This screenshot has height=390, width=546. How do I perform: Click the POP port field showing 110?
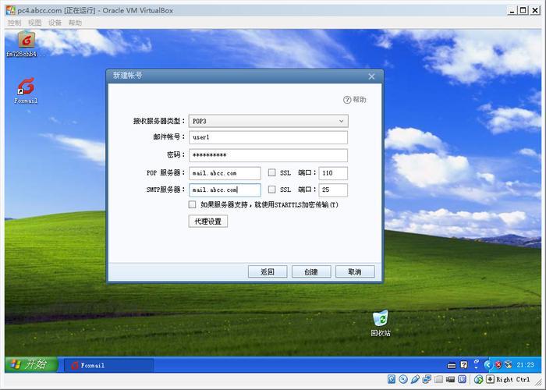click(x=333, y=173)
